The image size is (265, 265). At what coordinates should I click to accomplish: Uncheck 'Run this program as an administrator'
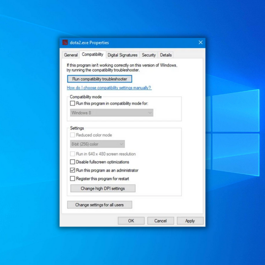click(73, 170)
